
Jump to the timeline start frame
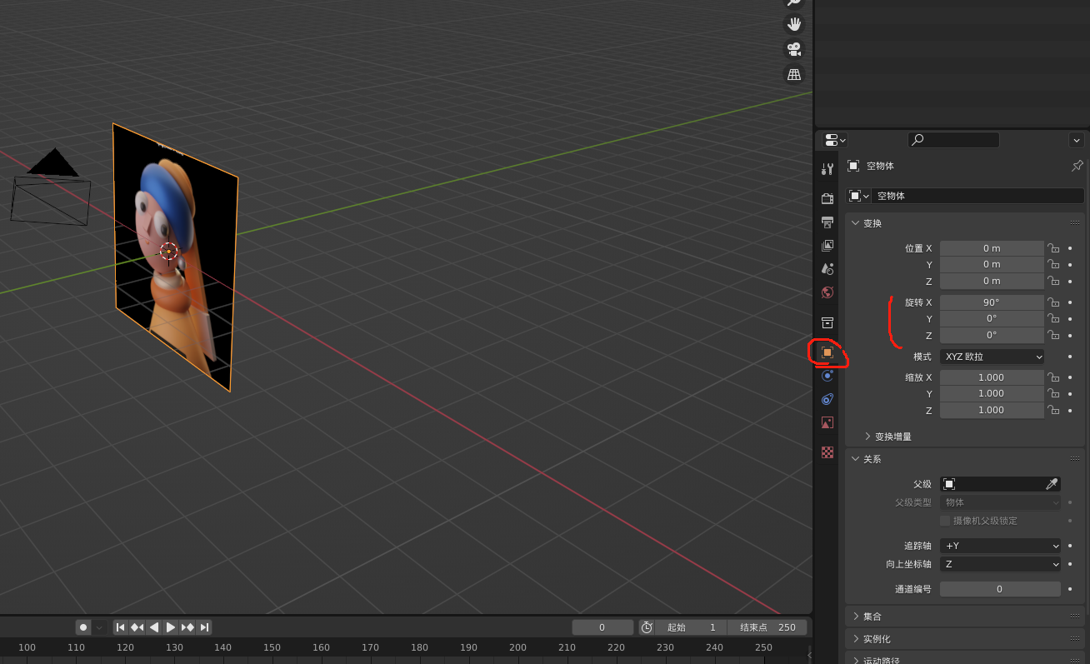[x=120, y=627]
